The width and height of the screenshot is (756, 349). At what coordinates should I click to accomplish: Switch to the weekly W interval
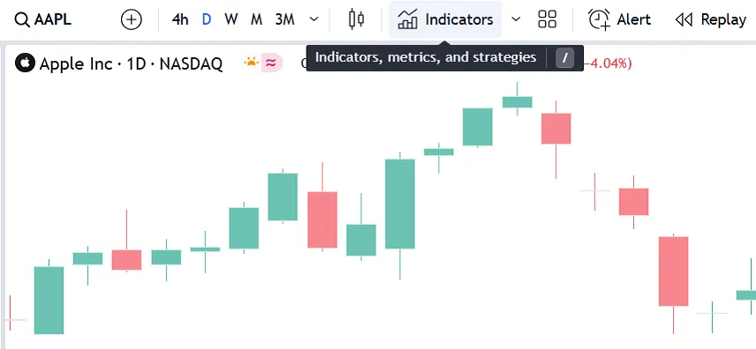coord(231,19)
